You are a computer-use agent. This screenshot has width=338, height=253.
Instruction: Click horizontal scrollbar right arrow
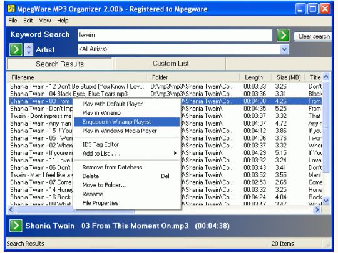(x=317, y=209)
